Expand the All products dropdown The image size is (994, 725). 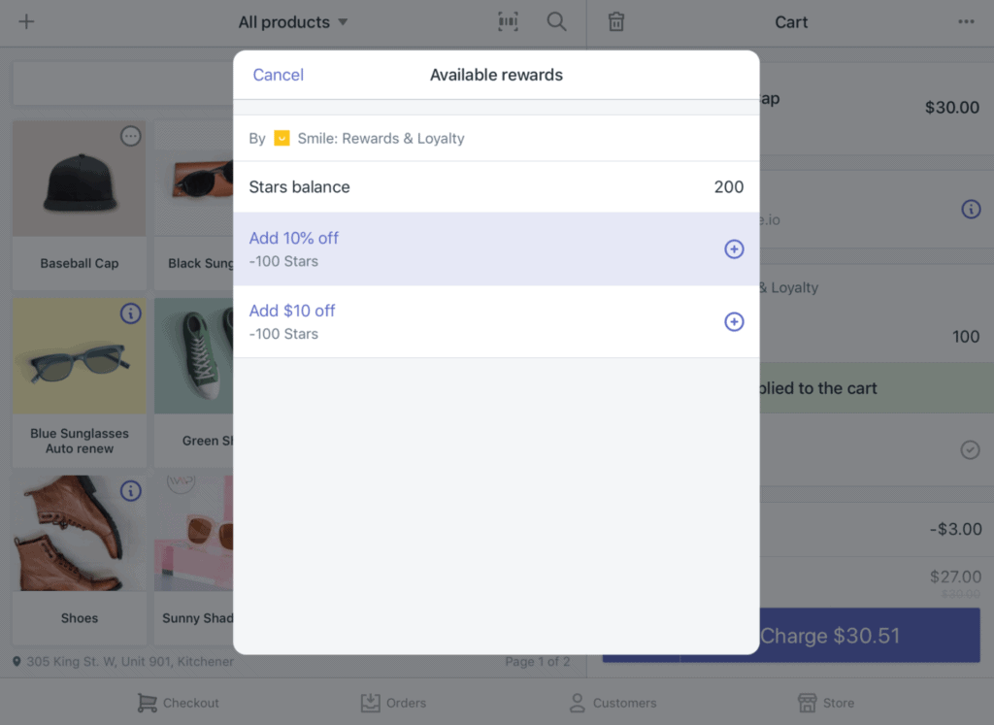(x=293, y=22)
